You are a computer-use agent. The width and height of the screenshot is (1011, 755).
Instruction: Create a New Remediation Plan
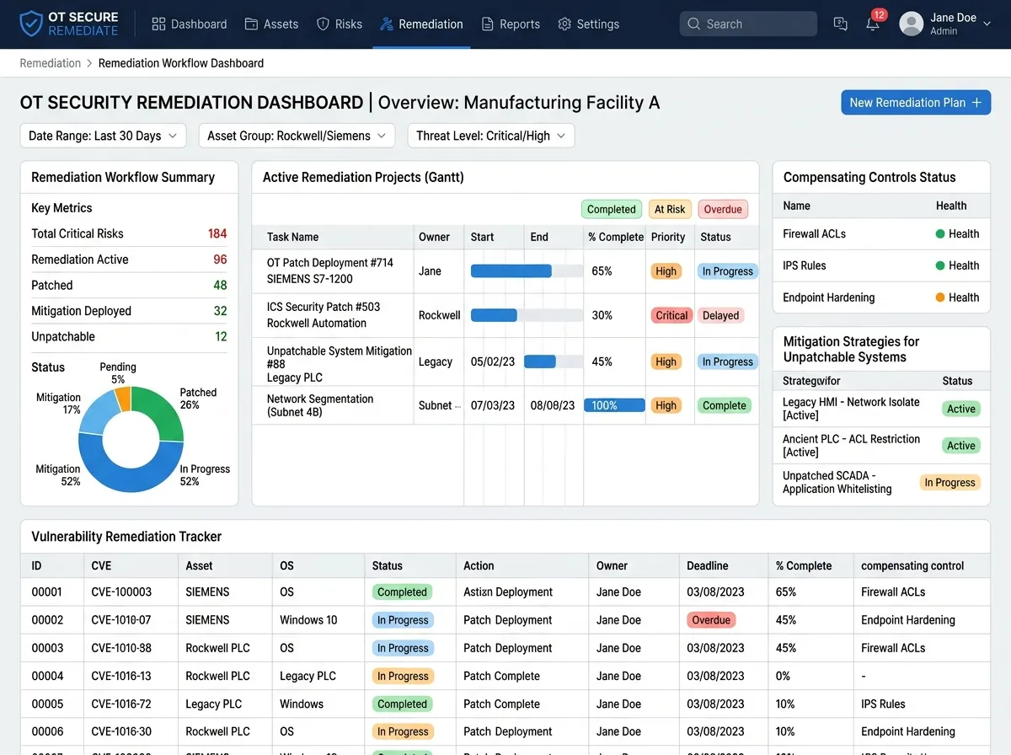point(916,103)
